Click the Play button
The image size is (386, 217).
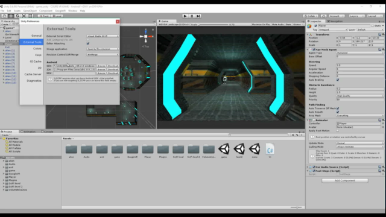pos(185,16)
